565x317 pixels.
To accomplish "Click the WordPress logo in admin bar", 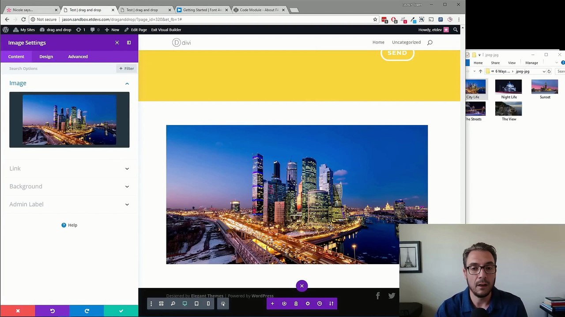I will tap(5, 29).
